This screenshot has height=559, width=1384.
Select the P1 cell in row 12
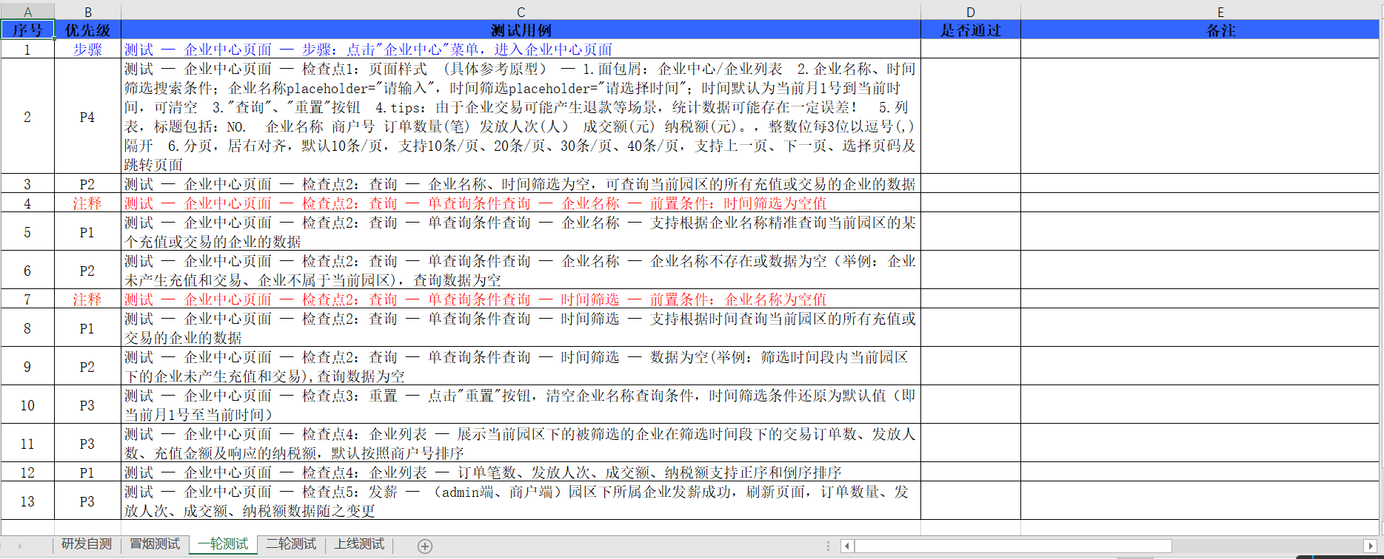(x=88, y=472)
